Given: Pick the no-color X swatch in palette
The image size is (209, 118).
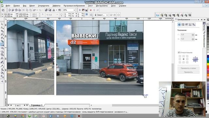Looking at the screenshot, I should click(x=208, y=25).
